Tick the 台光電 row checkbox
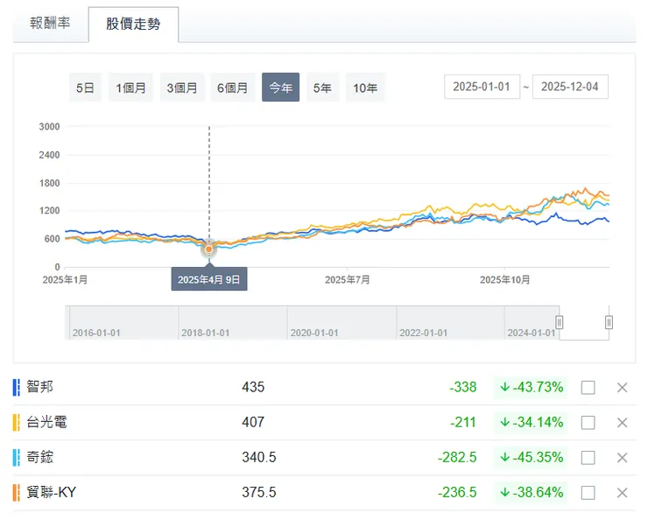 588,423
